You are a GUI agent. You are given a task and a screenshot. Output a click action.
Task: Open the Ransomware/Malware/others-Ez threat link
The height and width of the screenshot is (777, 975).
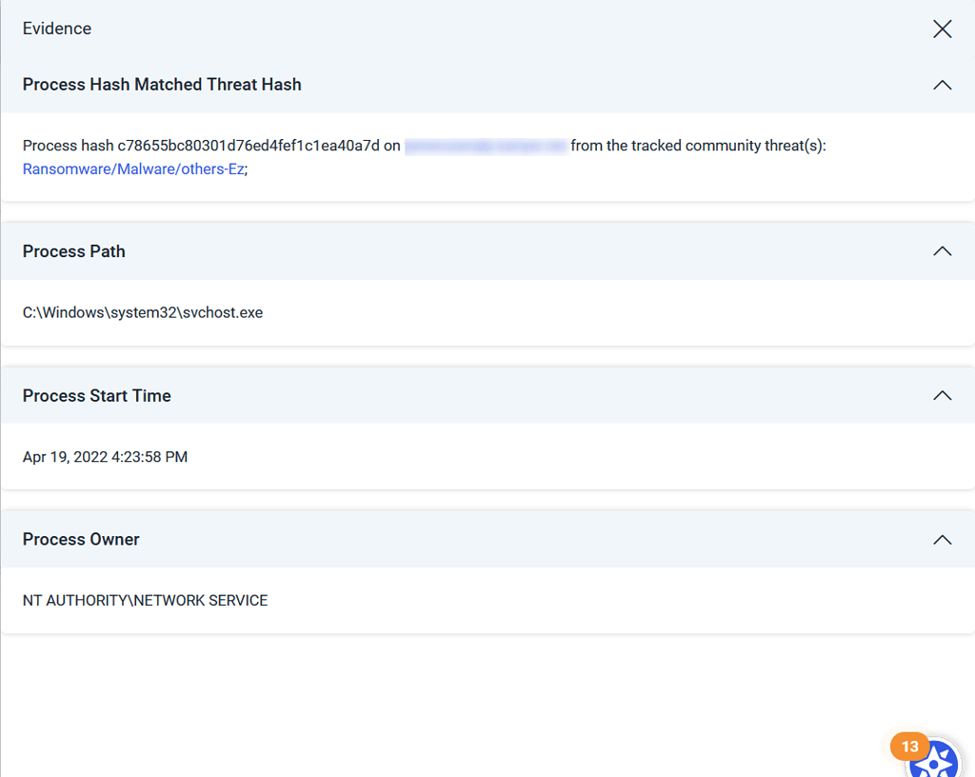(x=133, y=169)
